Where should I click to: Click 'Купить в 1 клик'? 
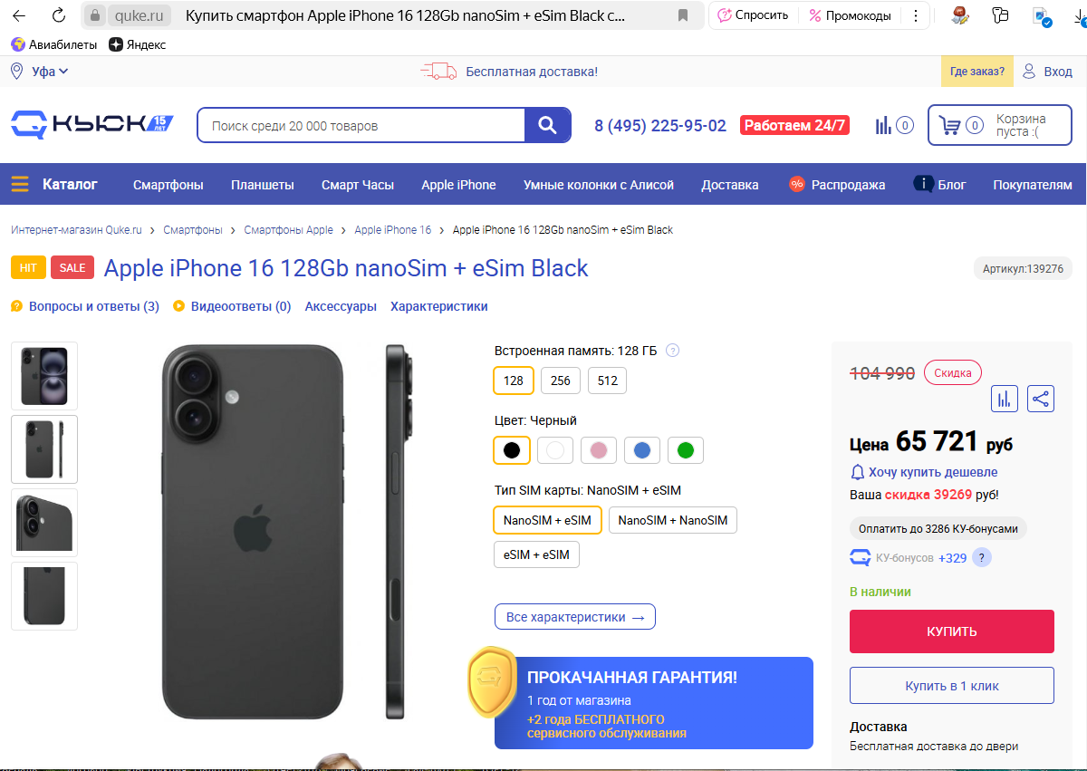[x=951, y=685]
